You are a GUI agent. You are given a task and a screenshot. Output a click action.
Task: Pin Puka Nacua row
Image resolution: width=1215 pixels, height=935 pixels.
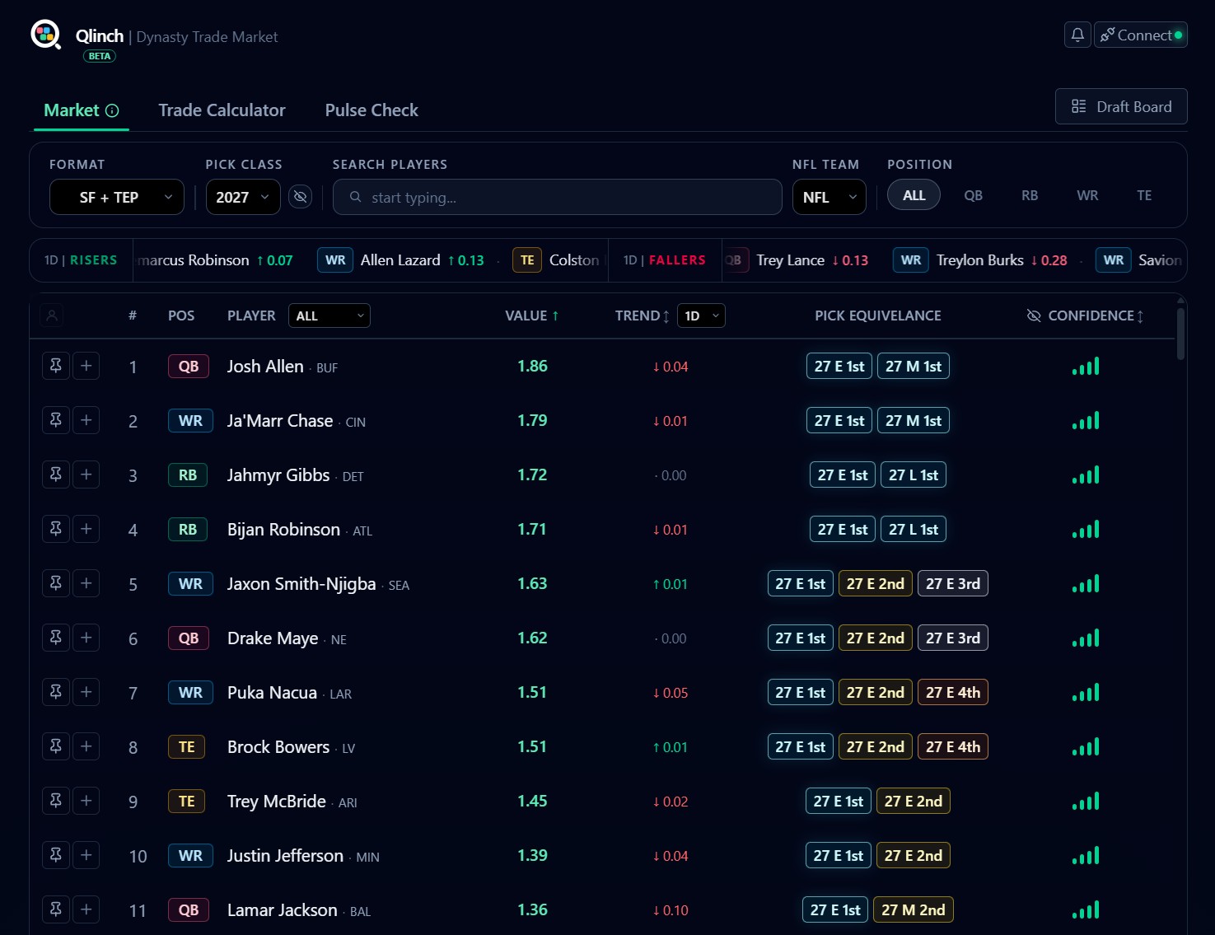coord(56,692)
